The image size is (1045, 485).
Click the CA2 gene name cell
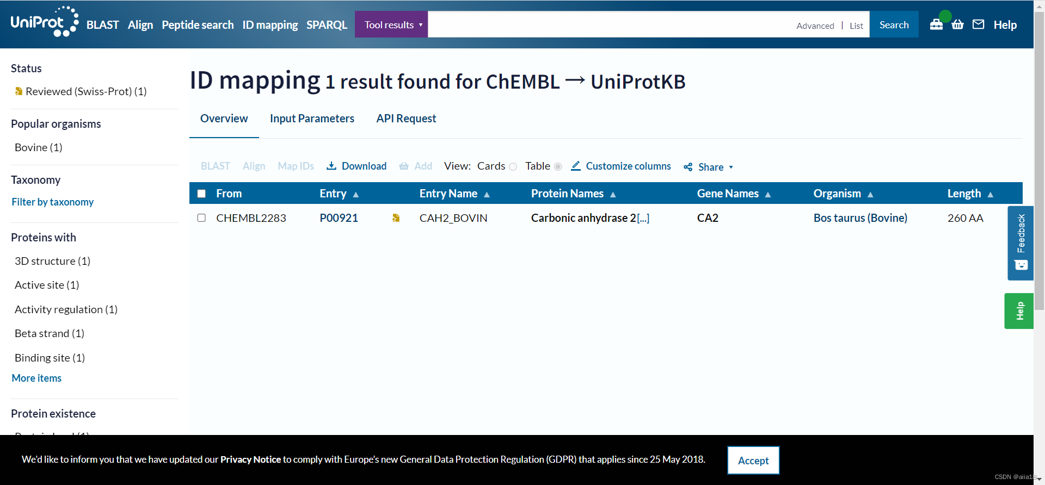tap(708, 218)
